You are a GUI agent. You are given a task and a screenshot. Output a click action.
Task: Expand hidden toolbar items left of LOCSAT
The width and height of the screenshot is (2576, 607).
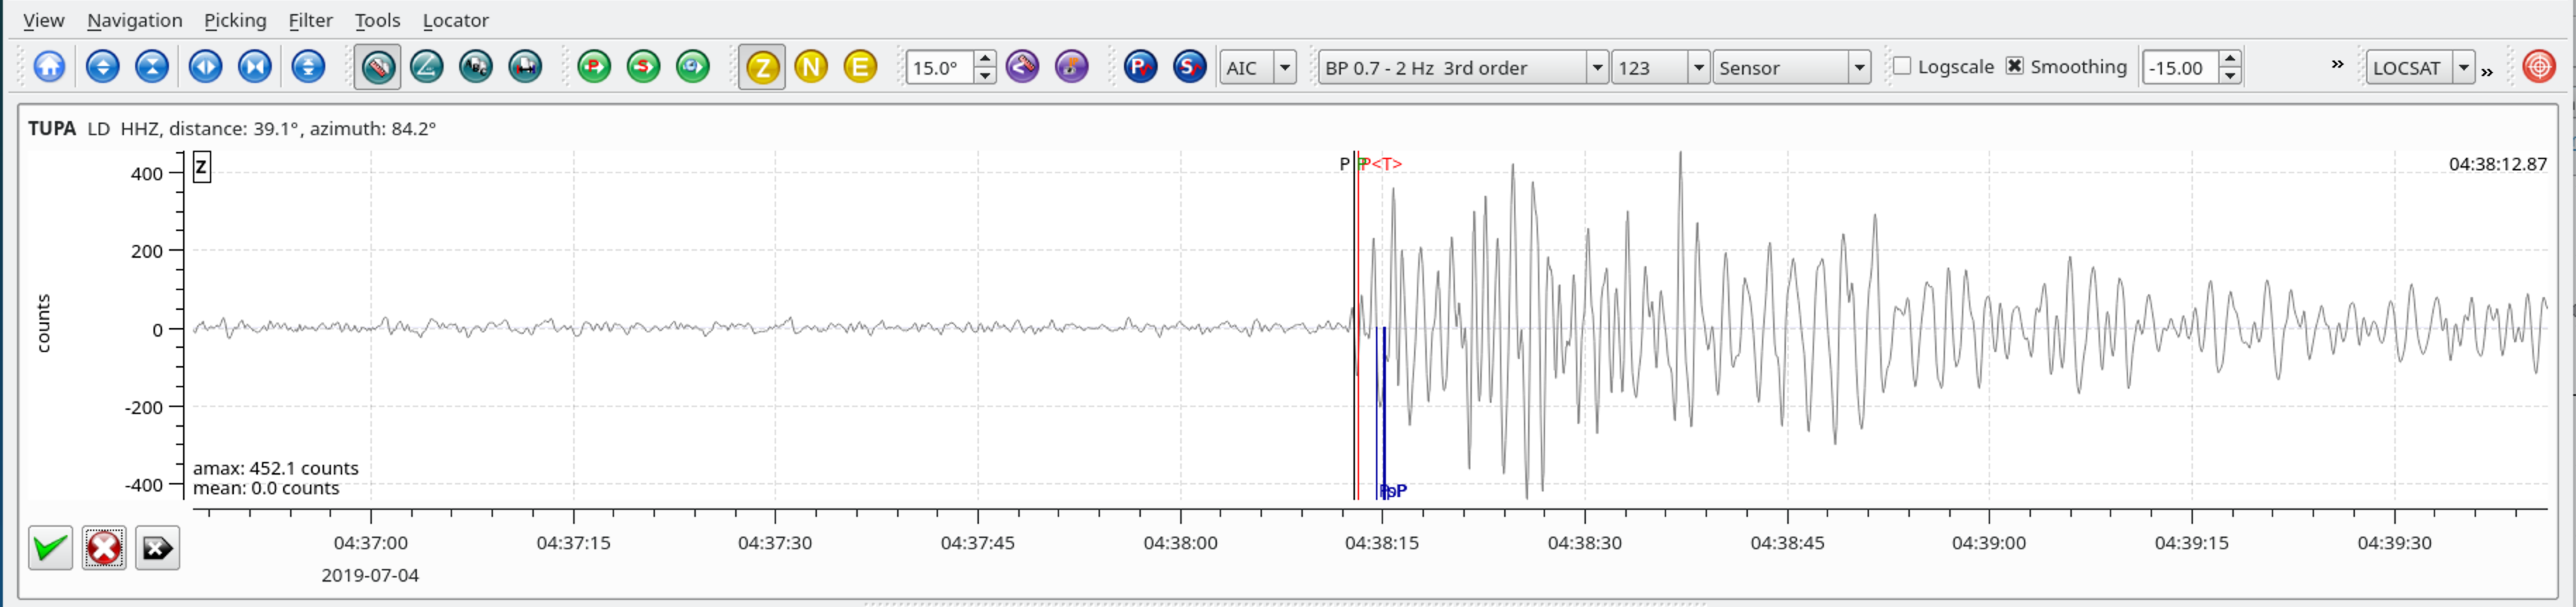point(2338,64)
